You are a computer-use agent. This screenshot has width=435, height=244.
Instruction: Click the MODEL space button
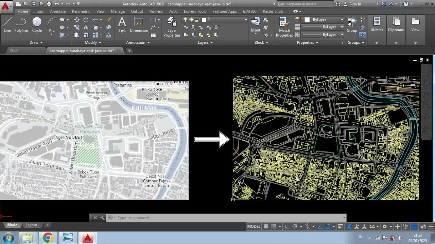pos(254,226)
